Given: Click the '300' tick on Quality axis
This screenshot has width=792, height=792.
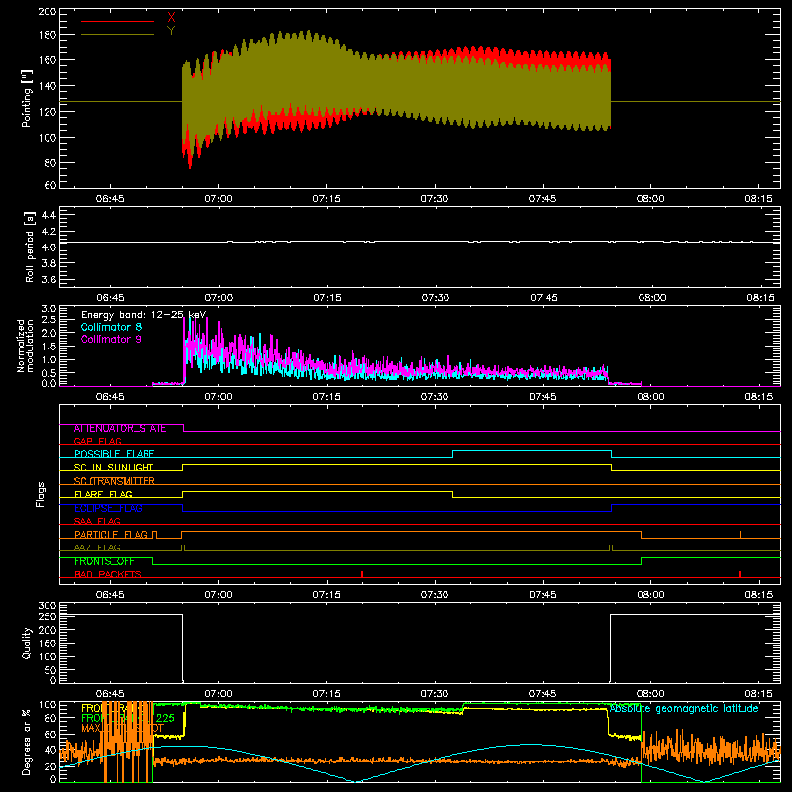Looking at the screenshot, I should pos(48,606).
